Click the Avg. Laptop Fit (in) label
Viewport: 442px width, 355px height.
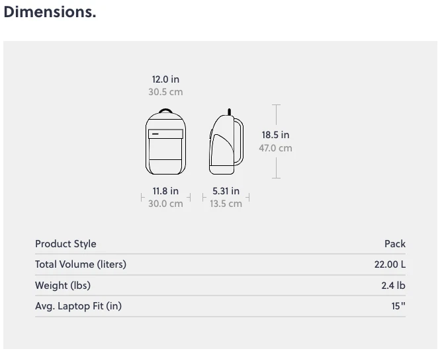[78, 306]
